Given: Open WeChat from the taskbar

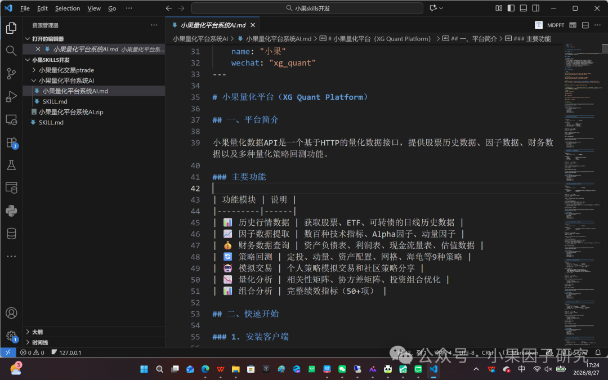Looking at the screenshot, I should coord(342,369).
